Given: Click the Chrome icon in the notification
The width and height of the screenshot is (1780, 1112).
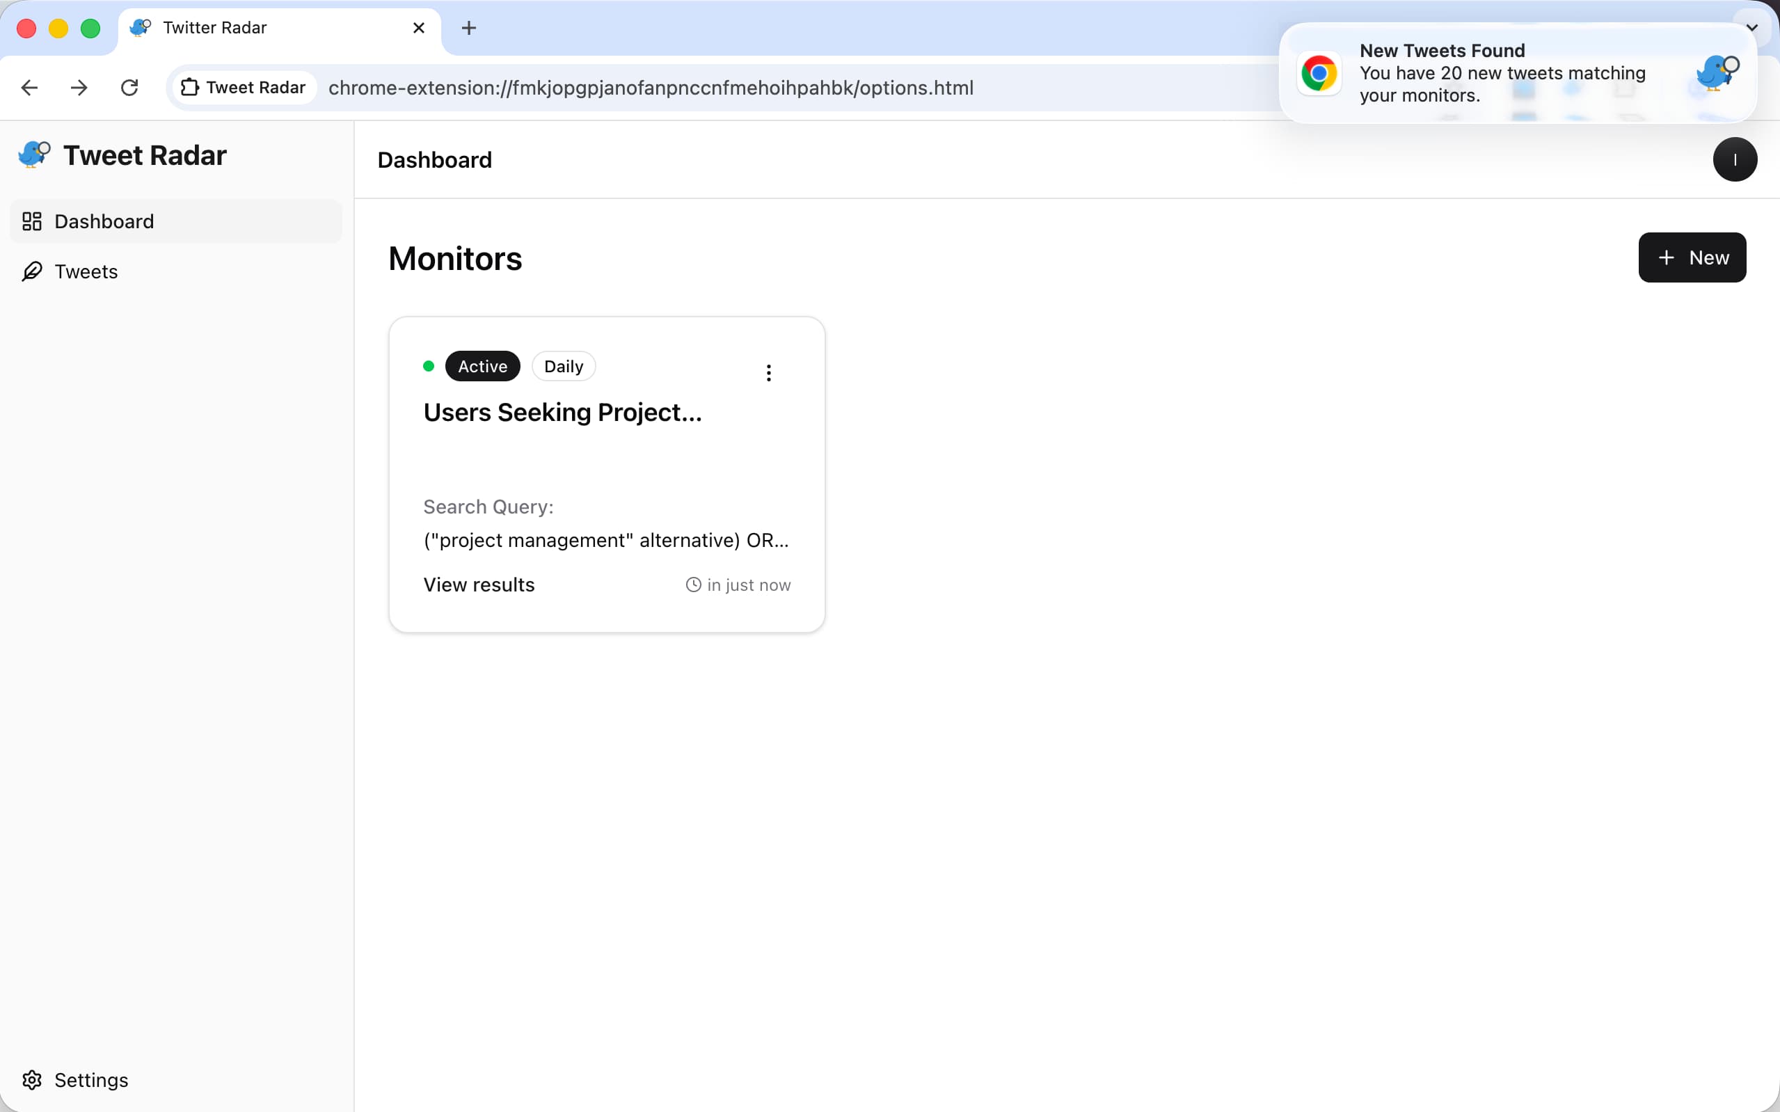Looking at the screenshot, I should (1319, 73).
